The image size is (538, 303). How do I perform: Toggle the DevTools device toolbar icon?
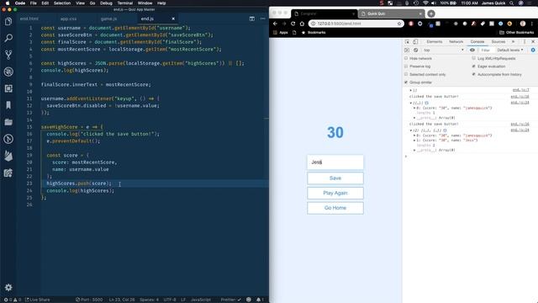point(415,41)
